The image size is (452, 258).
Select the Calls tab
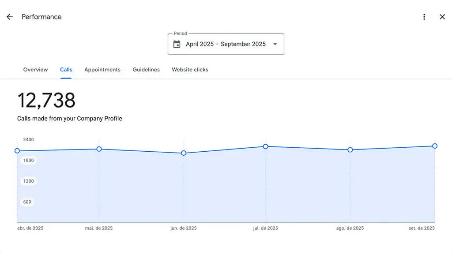point(66,70)
